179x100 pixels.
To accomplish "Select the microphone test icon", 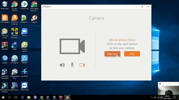I will (72, 65).
